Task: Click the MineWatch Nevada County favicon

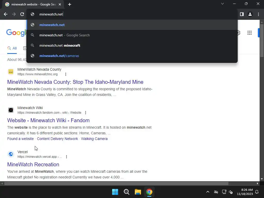Action: (x=11, y=72)
